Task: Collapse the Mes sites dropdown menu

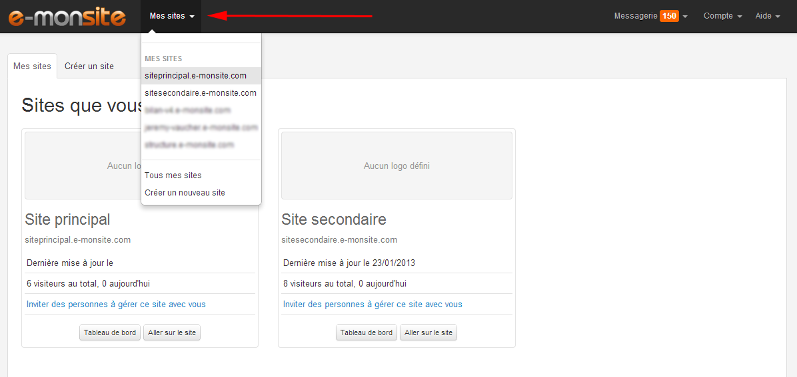Action: point(172,16)
